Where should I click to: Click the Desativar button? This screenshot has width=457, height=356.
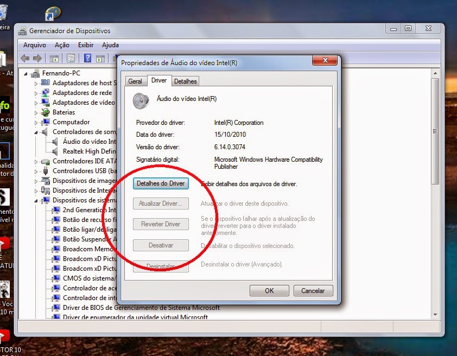(161, 245)
